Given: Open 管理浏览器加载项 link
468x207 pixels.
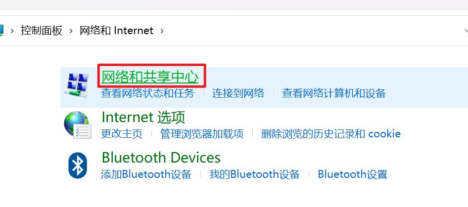Looking at the screenshot, I should coord(202,133).
